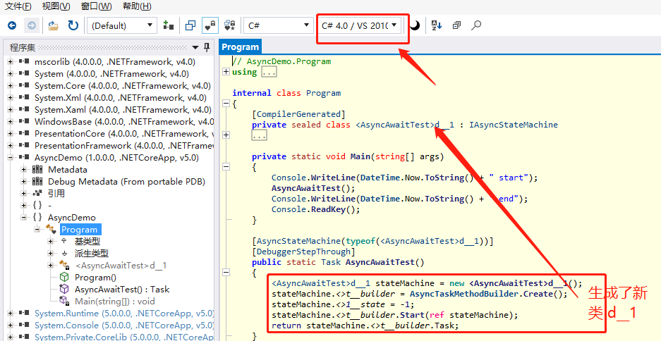Toggle the dark theme moon icon
The width and height of the screenshot is (661, 341).
(x=415, y=25)
